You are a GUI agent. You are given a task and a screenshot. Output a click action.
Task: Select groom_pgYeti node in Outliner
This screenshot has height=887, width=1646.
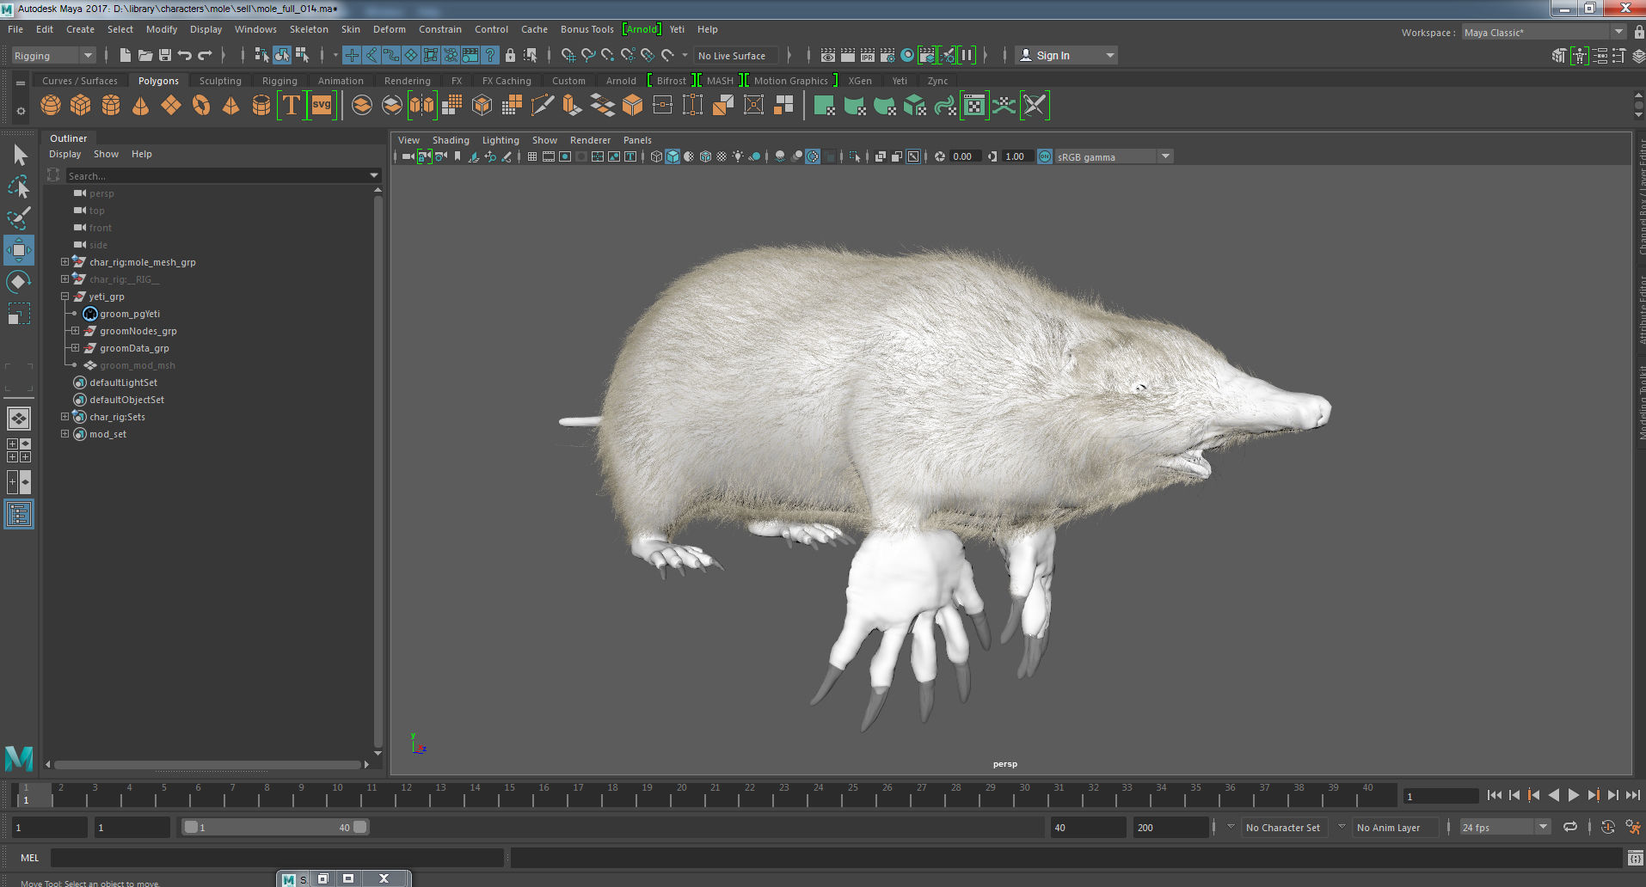coord(130,314)
